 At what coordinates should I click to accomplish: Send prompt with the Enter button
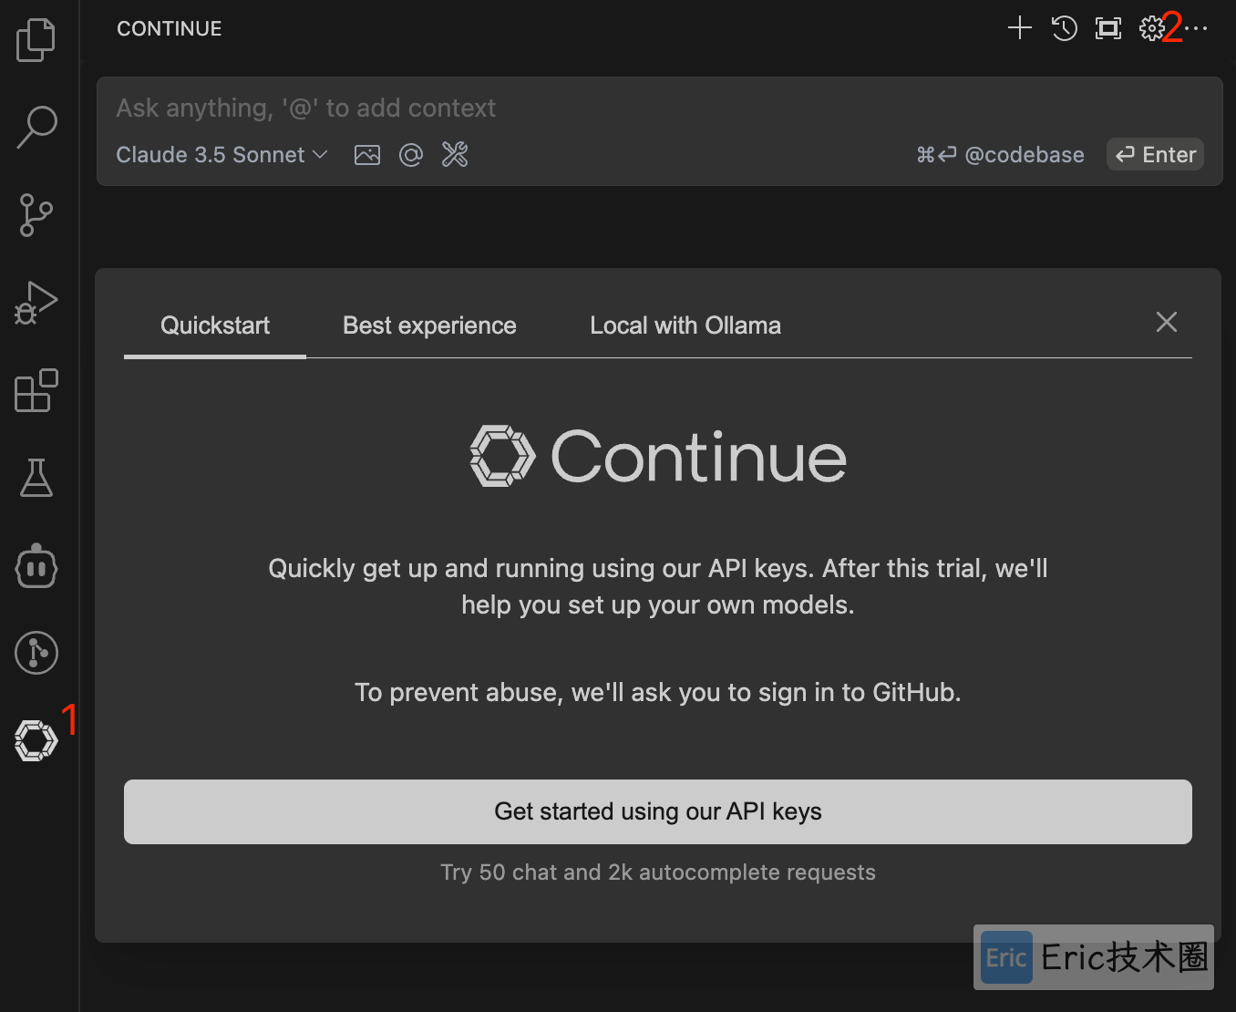tap(1156, 155)
